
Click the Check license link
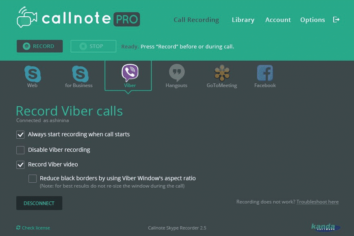coord(33,227)
